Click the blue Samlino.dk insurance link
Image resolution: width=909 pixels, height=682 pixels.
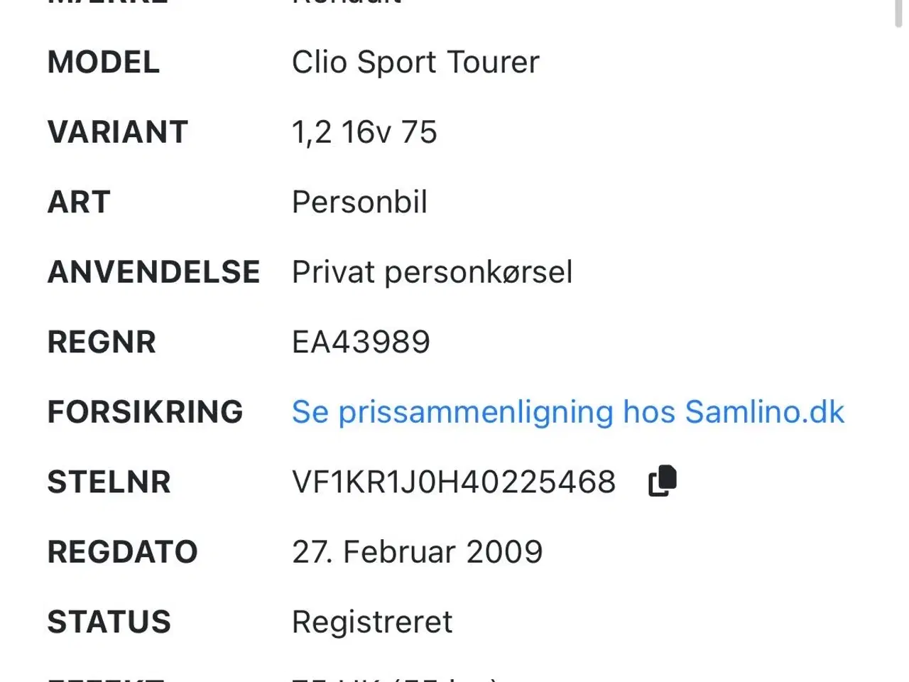pos(567,411)
